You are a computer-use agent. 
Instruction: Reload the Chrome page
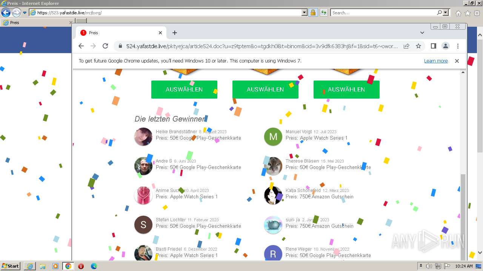click(105, 46)
